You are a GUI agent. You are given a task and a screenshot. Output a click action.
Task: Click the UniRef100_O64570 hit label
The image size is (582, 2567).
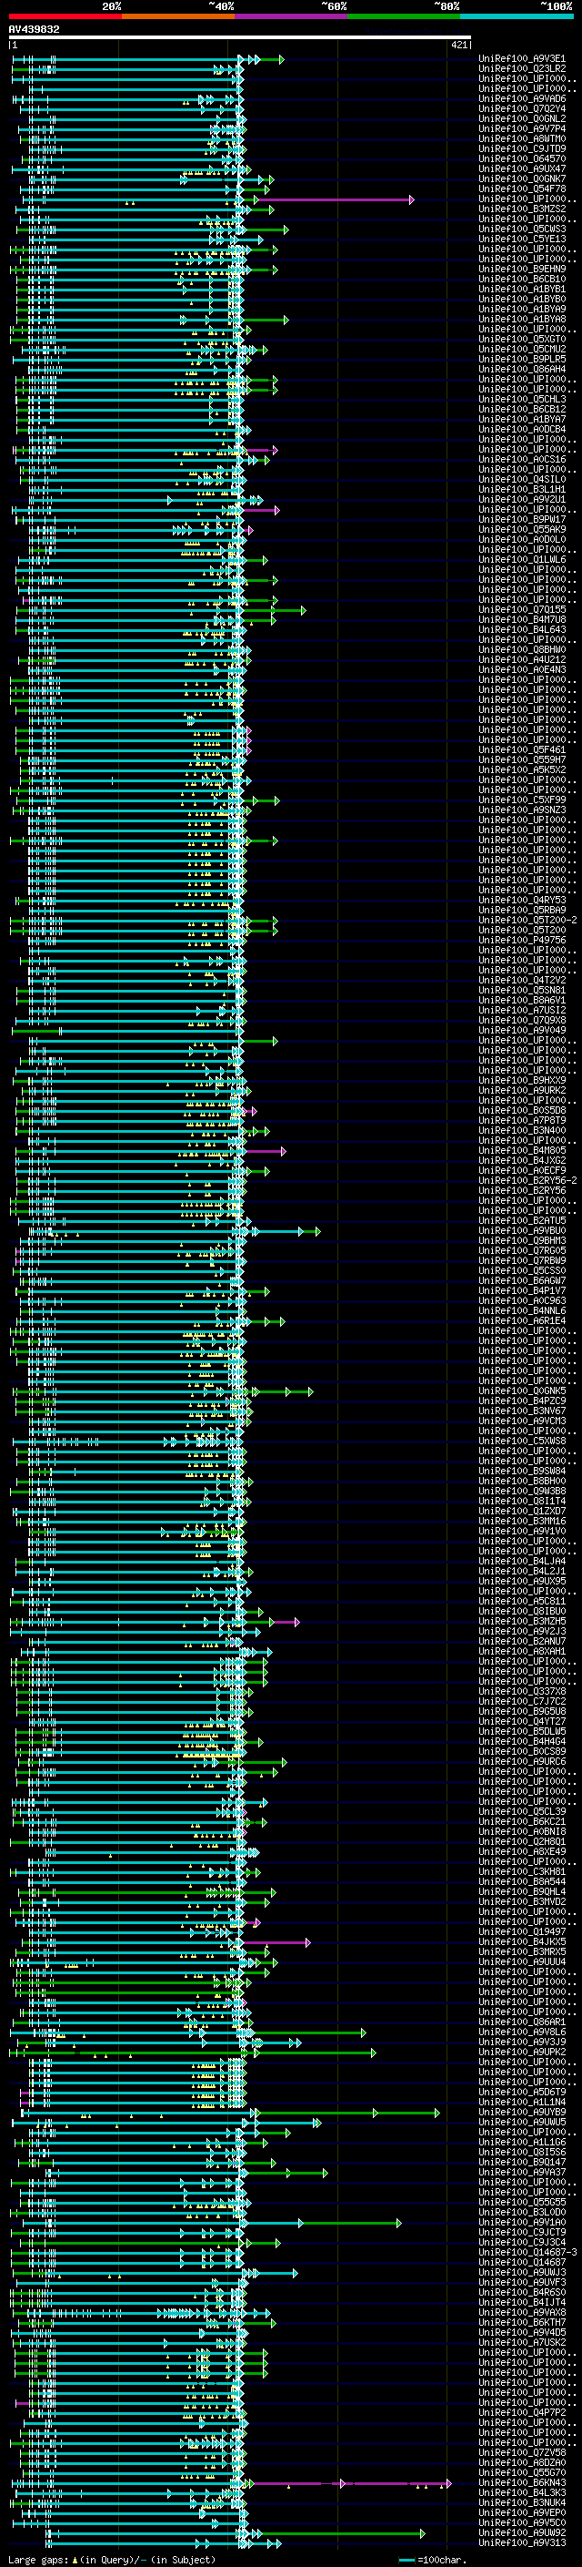click(x=522, y=158)
